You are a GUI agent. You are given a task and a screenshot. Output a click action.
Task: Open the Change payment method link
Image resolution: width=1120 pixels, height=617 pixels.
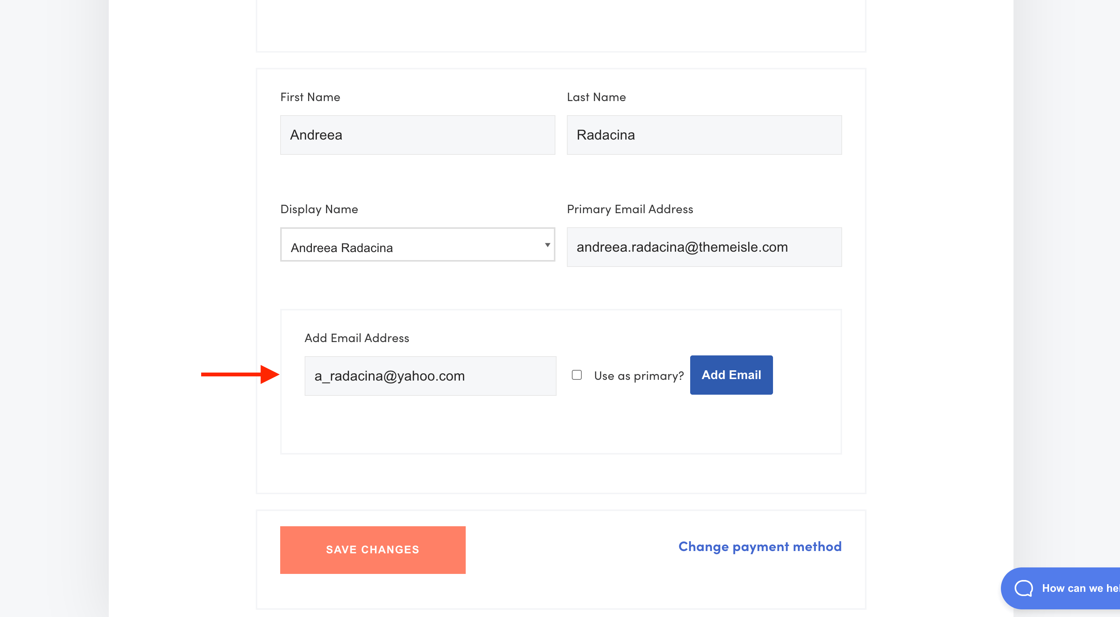760,547
